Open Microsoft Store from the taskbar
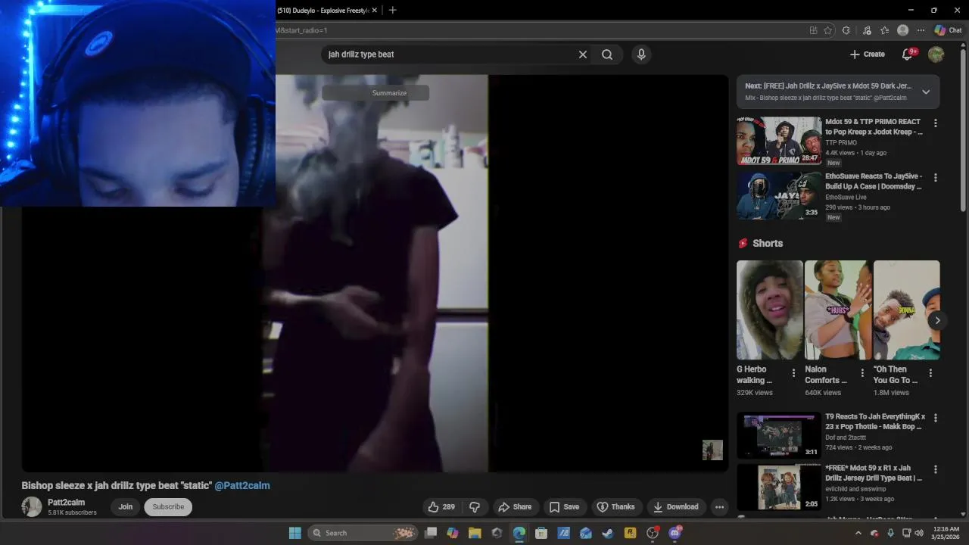 [x=541, y=533]
